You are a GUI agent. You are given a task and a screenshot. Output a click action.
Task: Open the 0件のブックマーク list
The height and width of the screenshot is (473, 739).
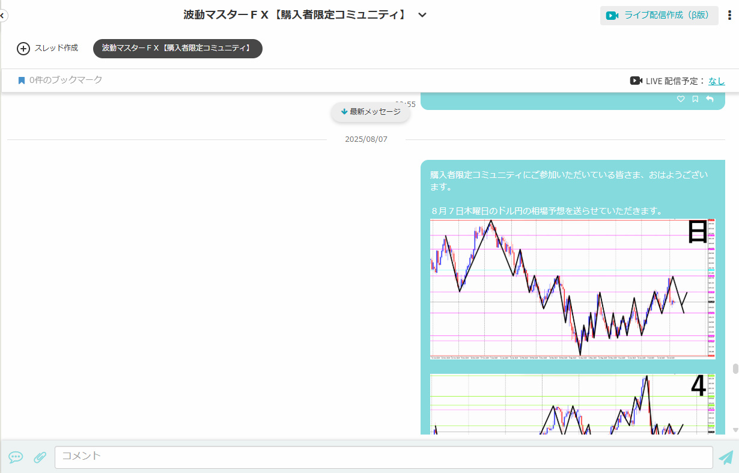point(66,80)
